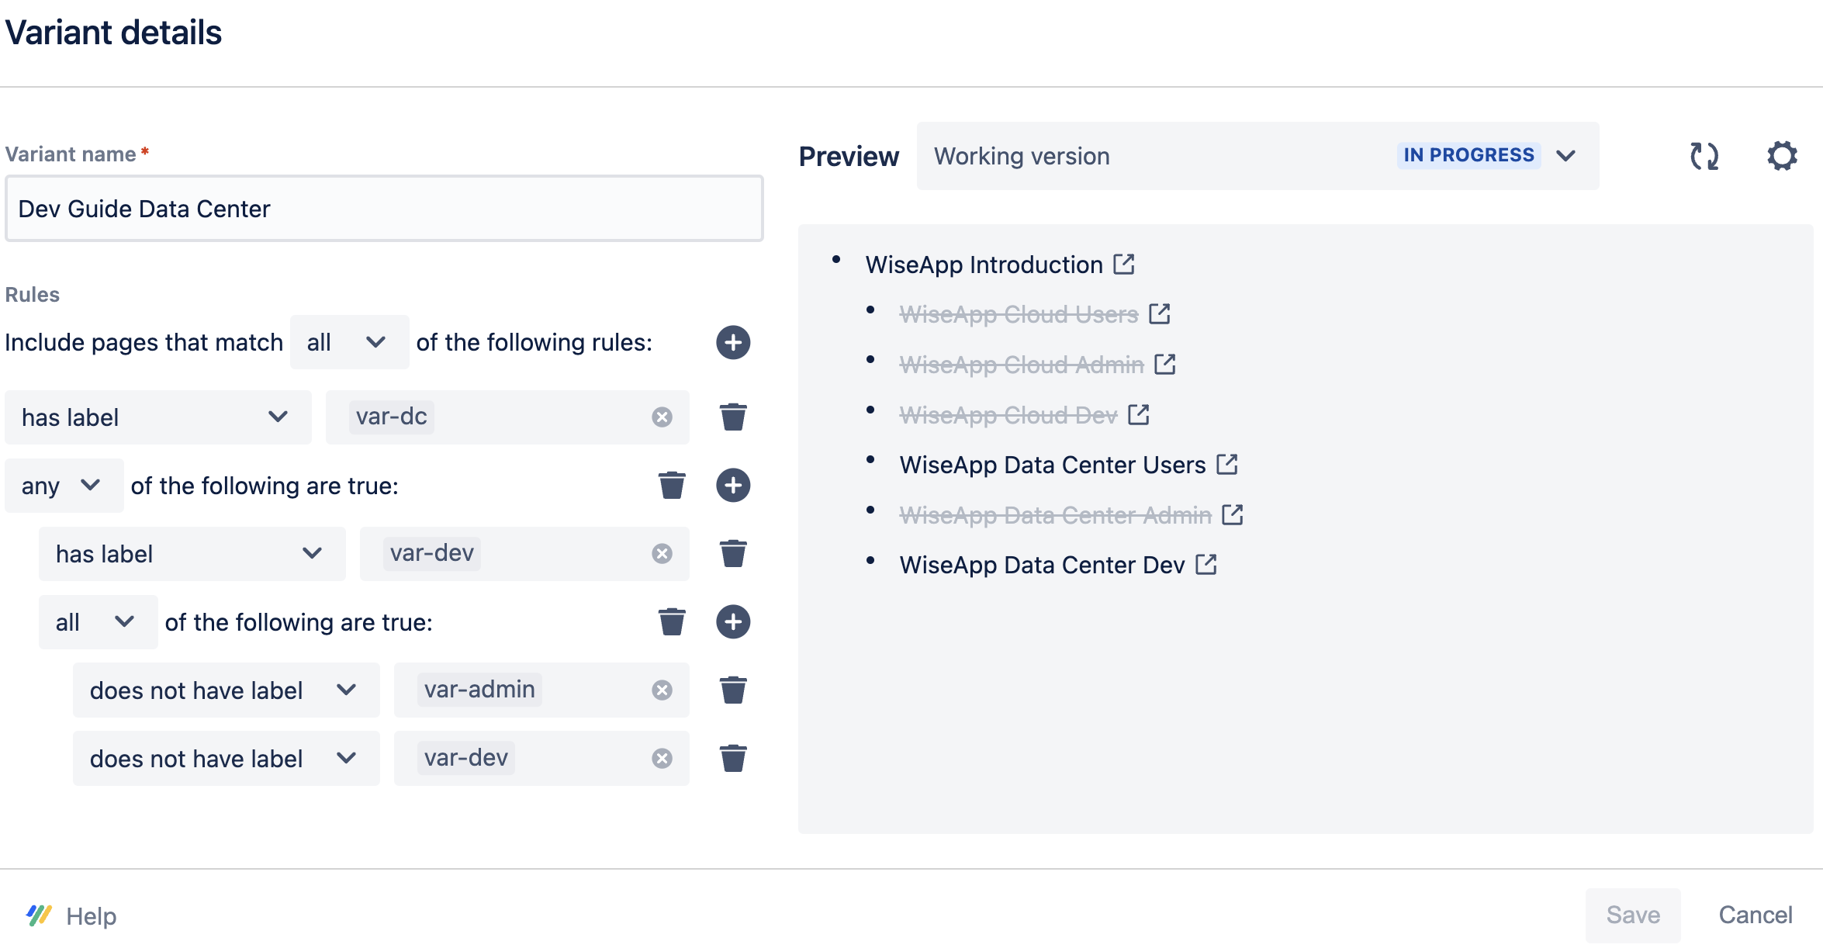Delete the 'any of the following' group

pos(671,486)
